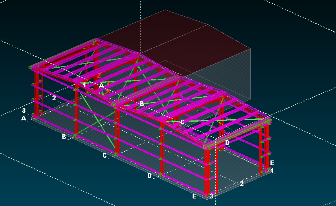Click grid label 1 at far right end
Image resolution: width=336 pixels, height=206 pixels.
pyautogui.click(x=272, y=170)
